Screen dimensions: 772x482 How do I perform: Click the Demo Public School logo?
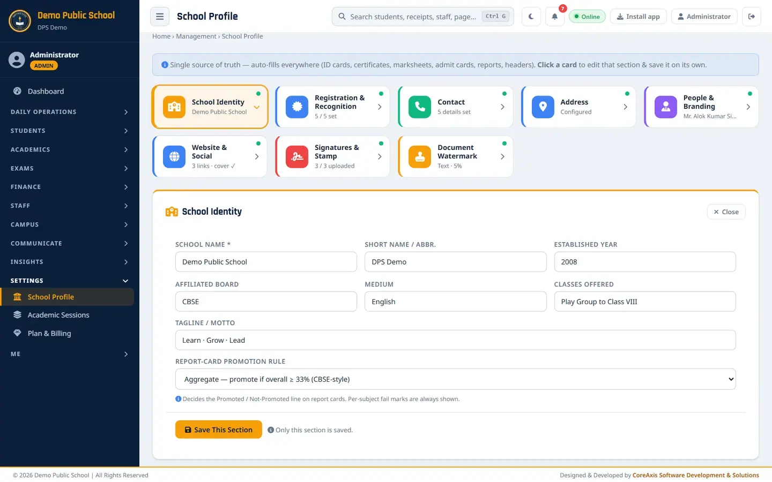click(20, 21)
